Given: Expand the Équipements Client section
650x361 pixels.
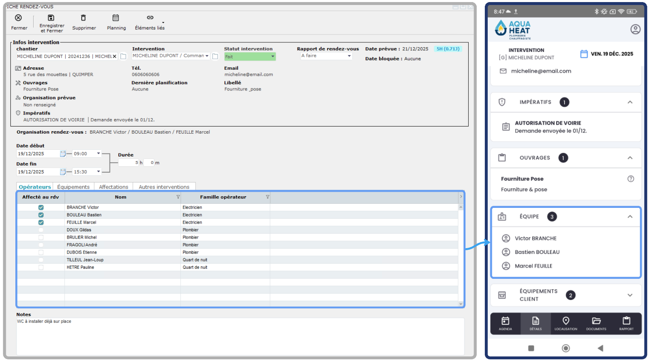Looking at the screenshot, I should click(630, 295).
